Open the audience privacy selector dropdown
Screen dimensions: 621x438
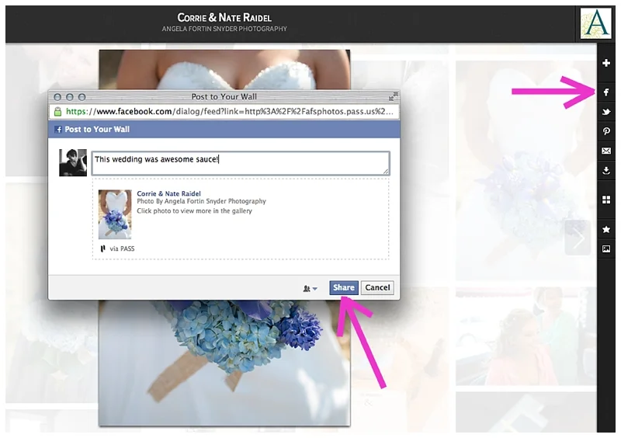pos(310,288)
